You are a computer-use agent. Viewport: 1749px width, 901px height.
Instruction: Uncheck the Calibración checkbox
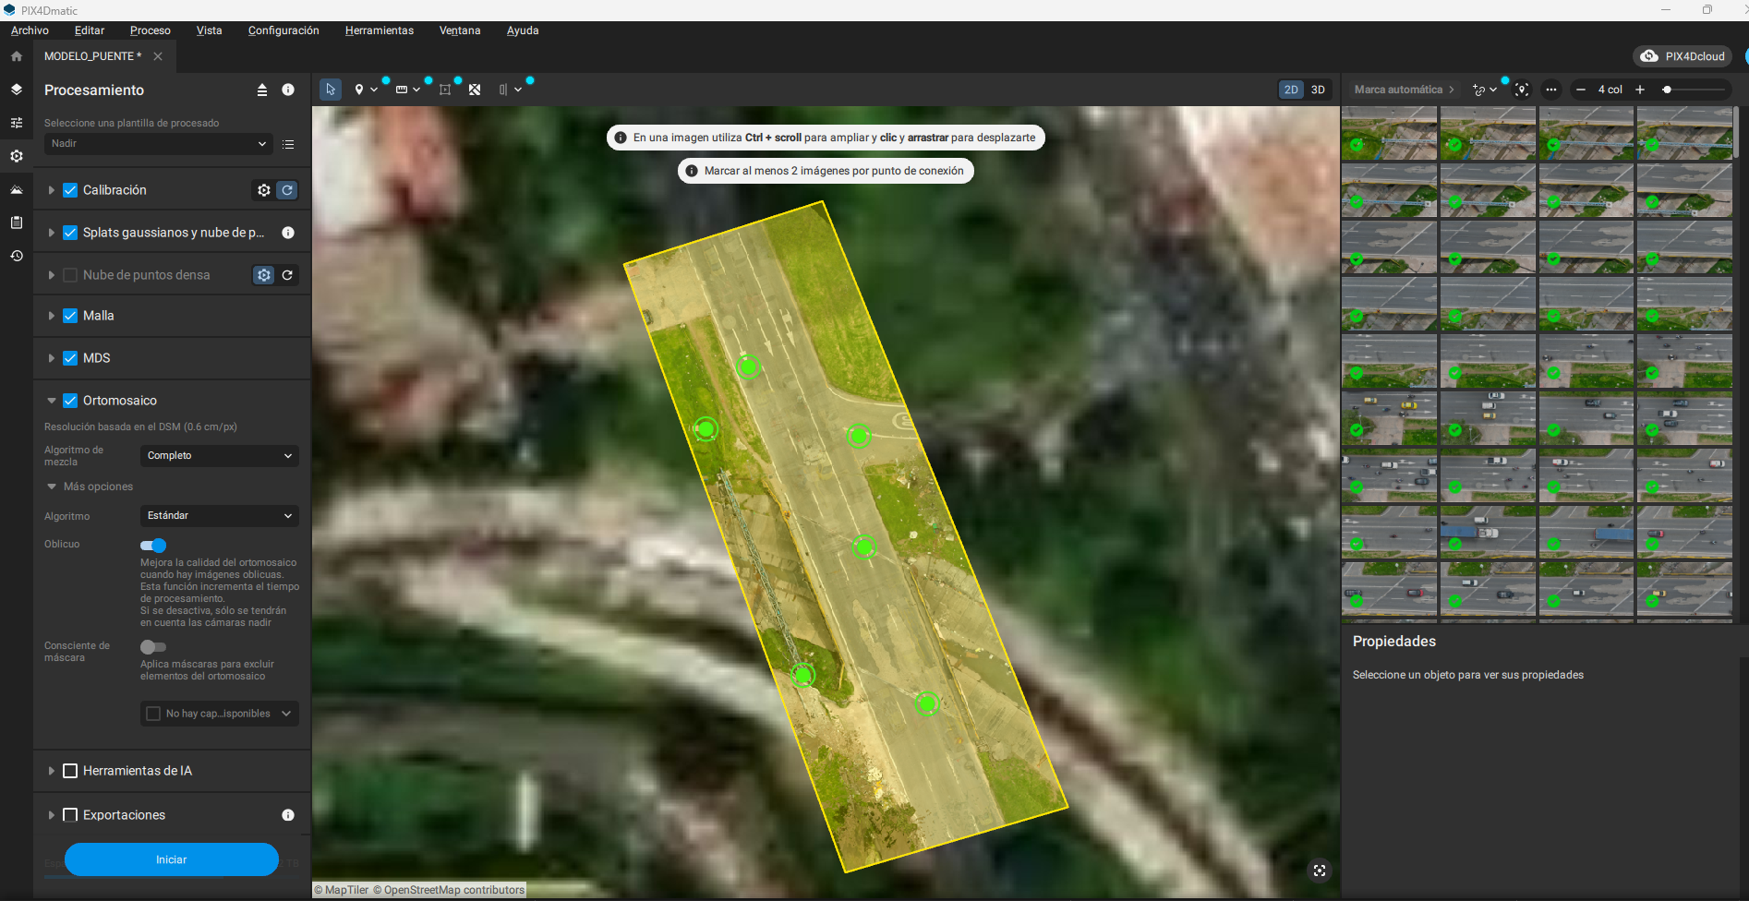point(70,190)
